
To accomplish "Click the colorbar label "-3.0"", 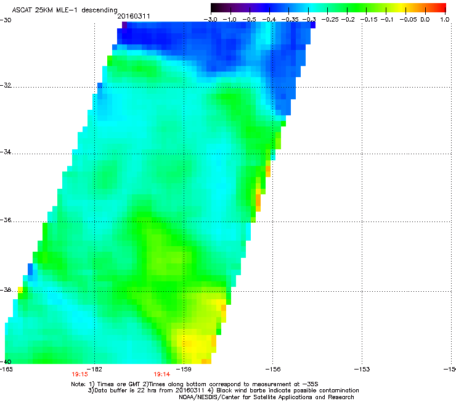I will click(210, 20).
